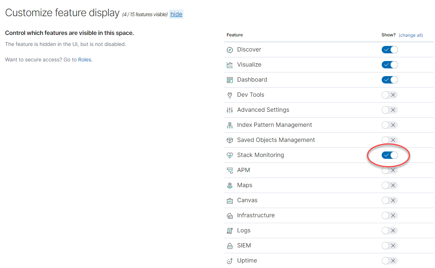
Task: Switch on the Infrastructure toggle
Action: [x=389, y=215]
